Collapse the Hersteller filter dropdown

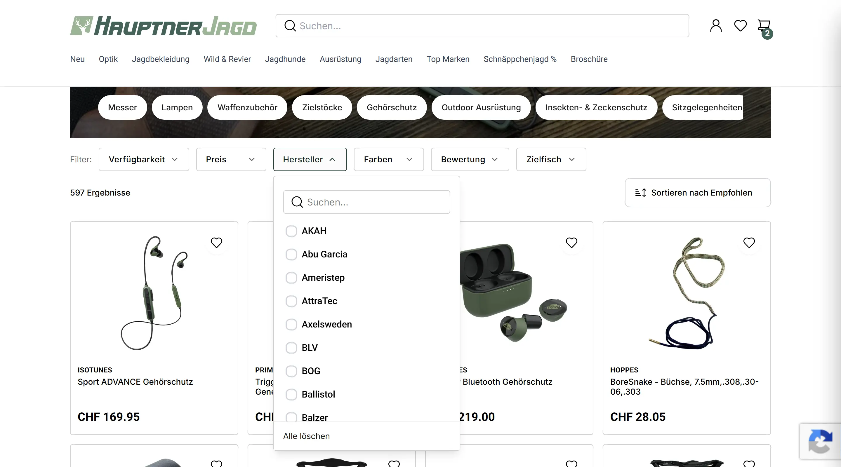pyautogui.click(x=310, y=159)
